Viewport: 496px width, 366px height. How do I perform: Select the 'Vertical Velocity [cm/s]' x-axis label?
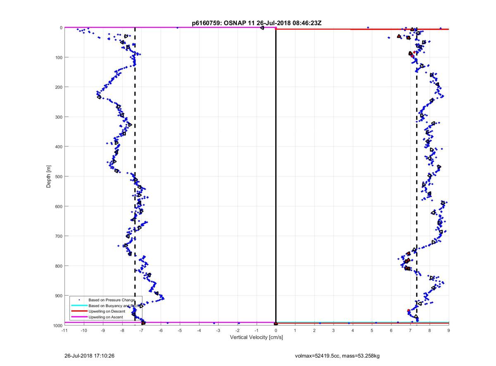coord(256,337)
